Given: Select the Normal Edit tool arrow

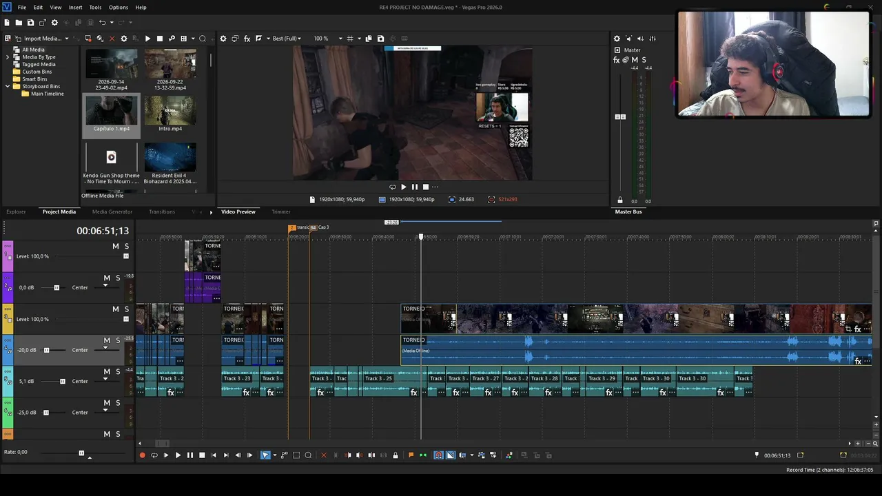Looking at the screenshot, I should (x=265, y=455).
